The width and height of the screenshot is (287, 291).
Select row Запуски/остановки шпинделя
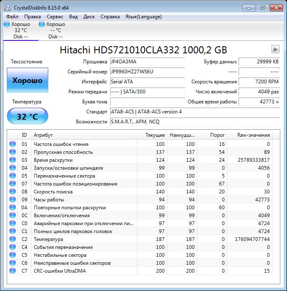click(x=140, y=168)
